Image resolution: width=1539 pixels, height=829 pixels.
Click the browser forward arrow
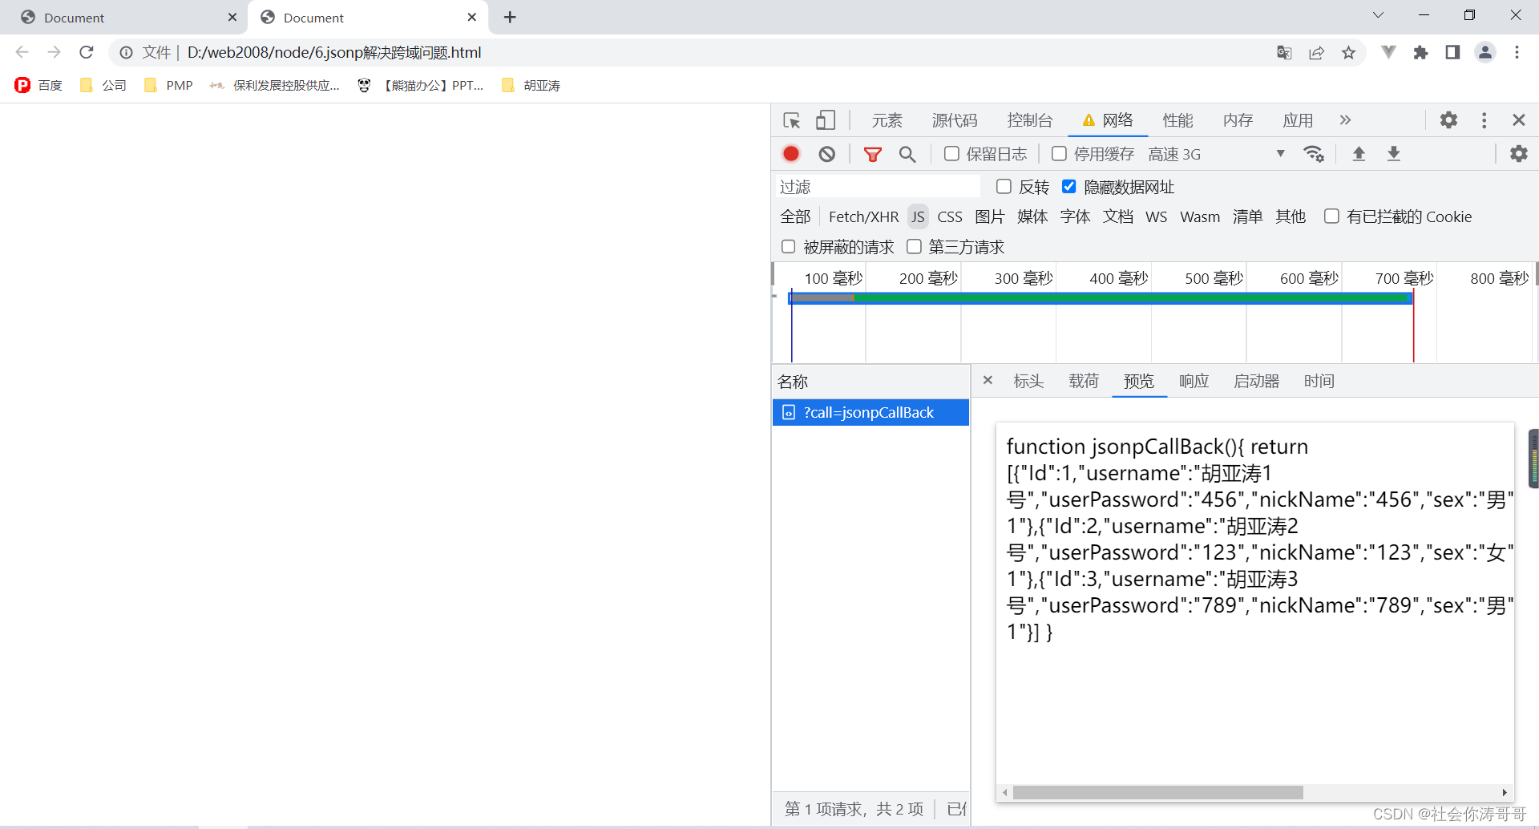pyautogui.click(x=54, y=52)
